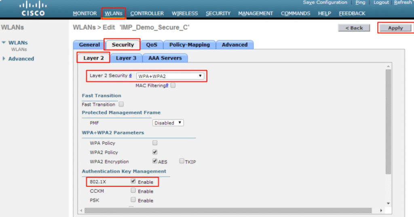Image resolution: width=414 pixels, height=217 pixels.
Task: Toggle TKIP encryption checkbox
Action: click(x=182, y=161)
